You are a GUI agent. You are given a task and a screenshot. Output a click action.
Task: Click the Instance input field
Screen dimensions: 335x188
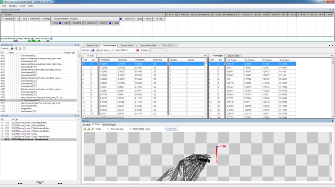158,50
